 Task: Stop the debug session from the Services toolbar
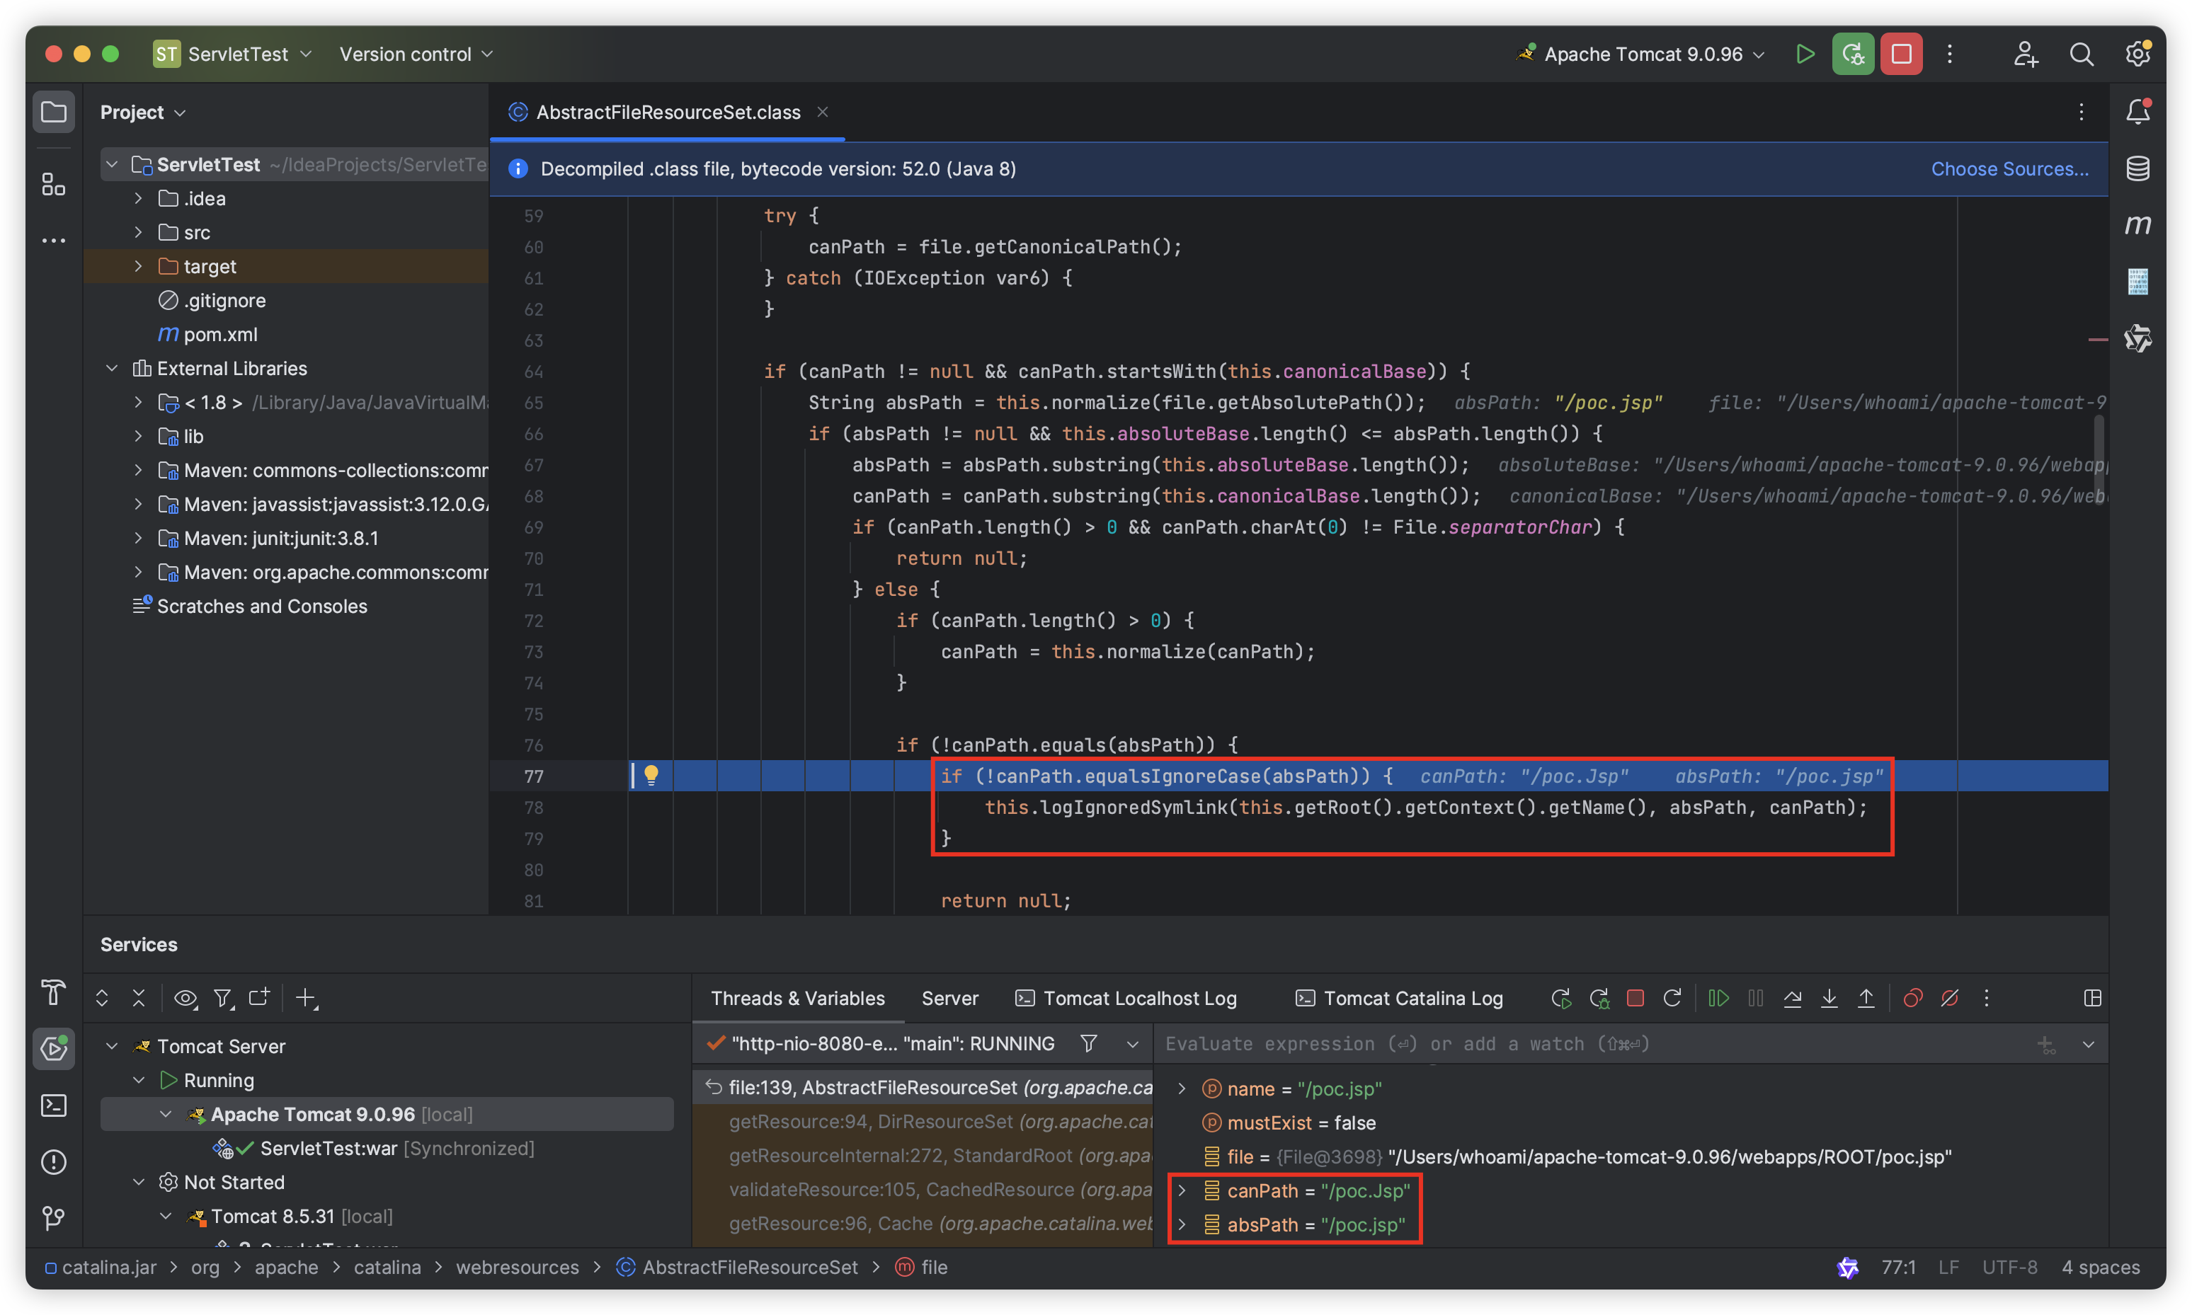pyautogui.click(x=1636, y=999)
